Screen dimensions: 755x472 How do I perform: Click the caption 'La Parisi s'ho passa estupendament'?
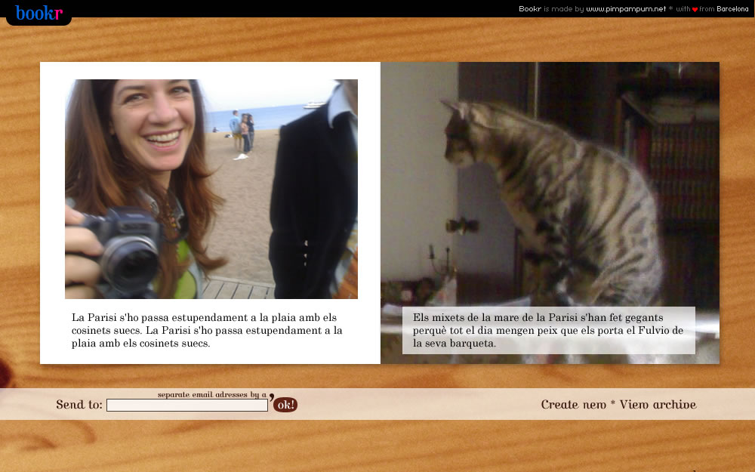207,331
